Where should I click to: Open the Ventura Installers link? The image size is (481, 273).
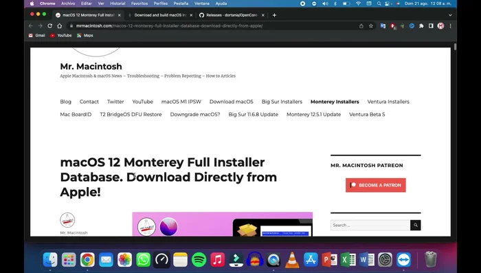click(388, 102)
